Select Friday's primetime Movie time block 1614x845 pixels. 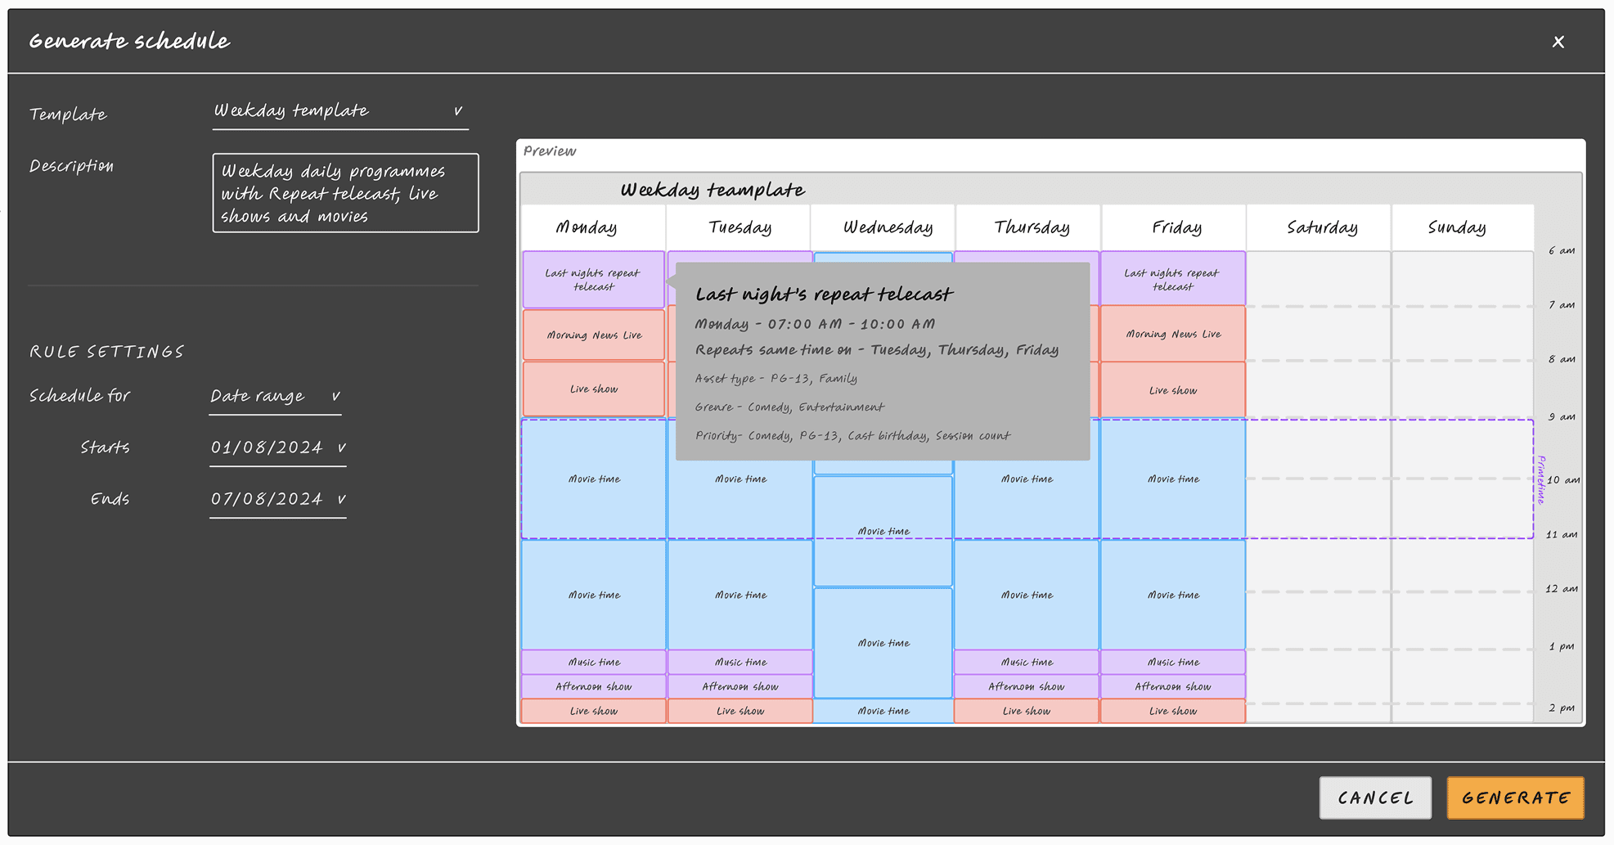[1173, 479]
